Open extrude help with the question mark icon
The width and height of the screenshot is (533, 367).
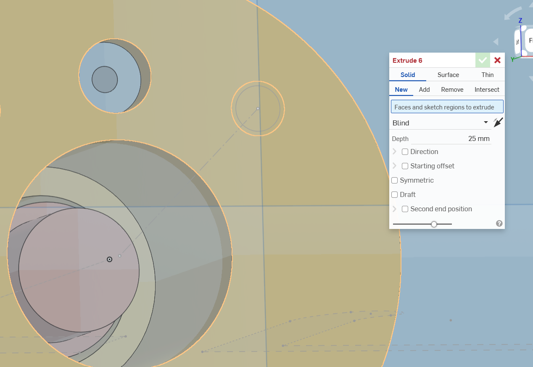click(499, 223)
